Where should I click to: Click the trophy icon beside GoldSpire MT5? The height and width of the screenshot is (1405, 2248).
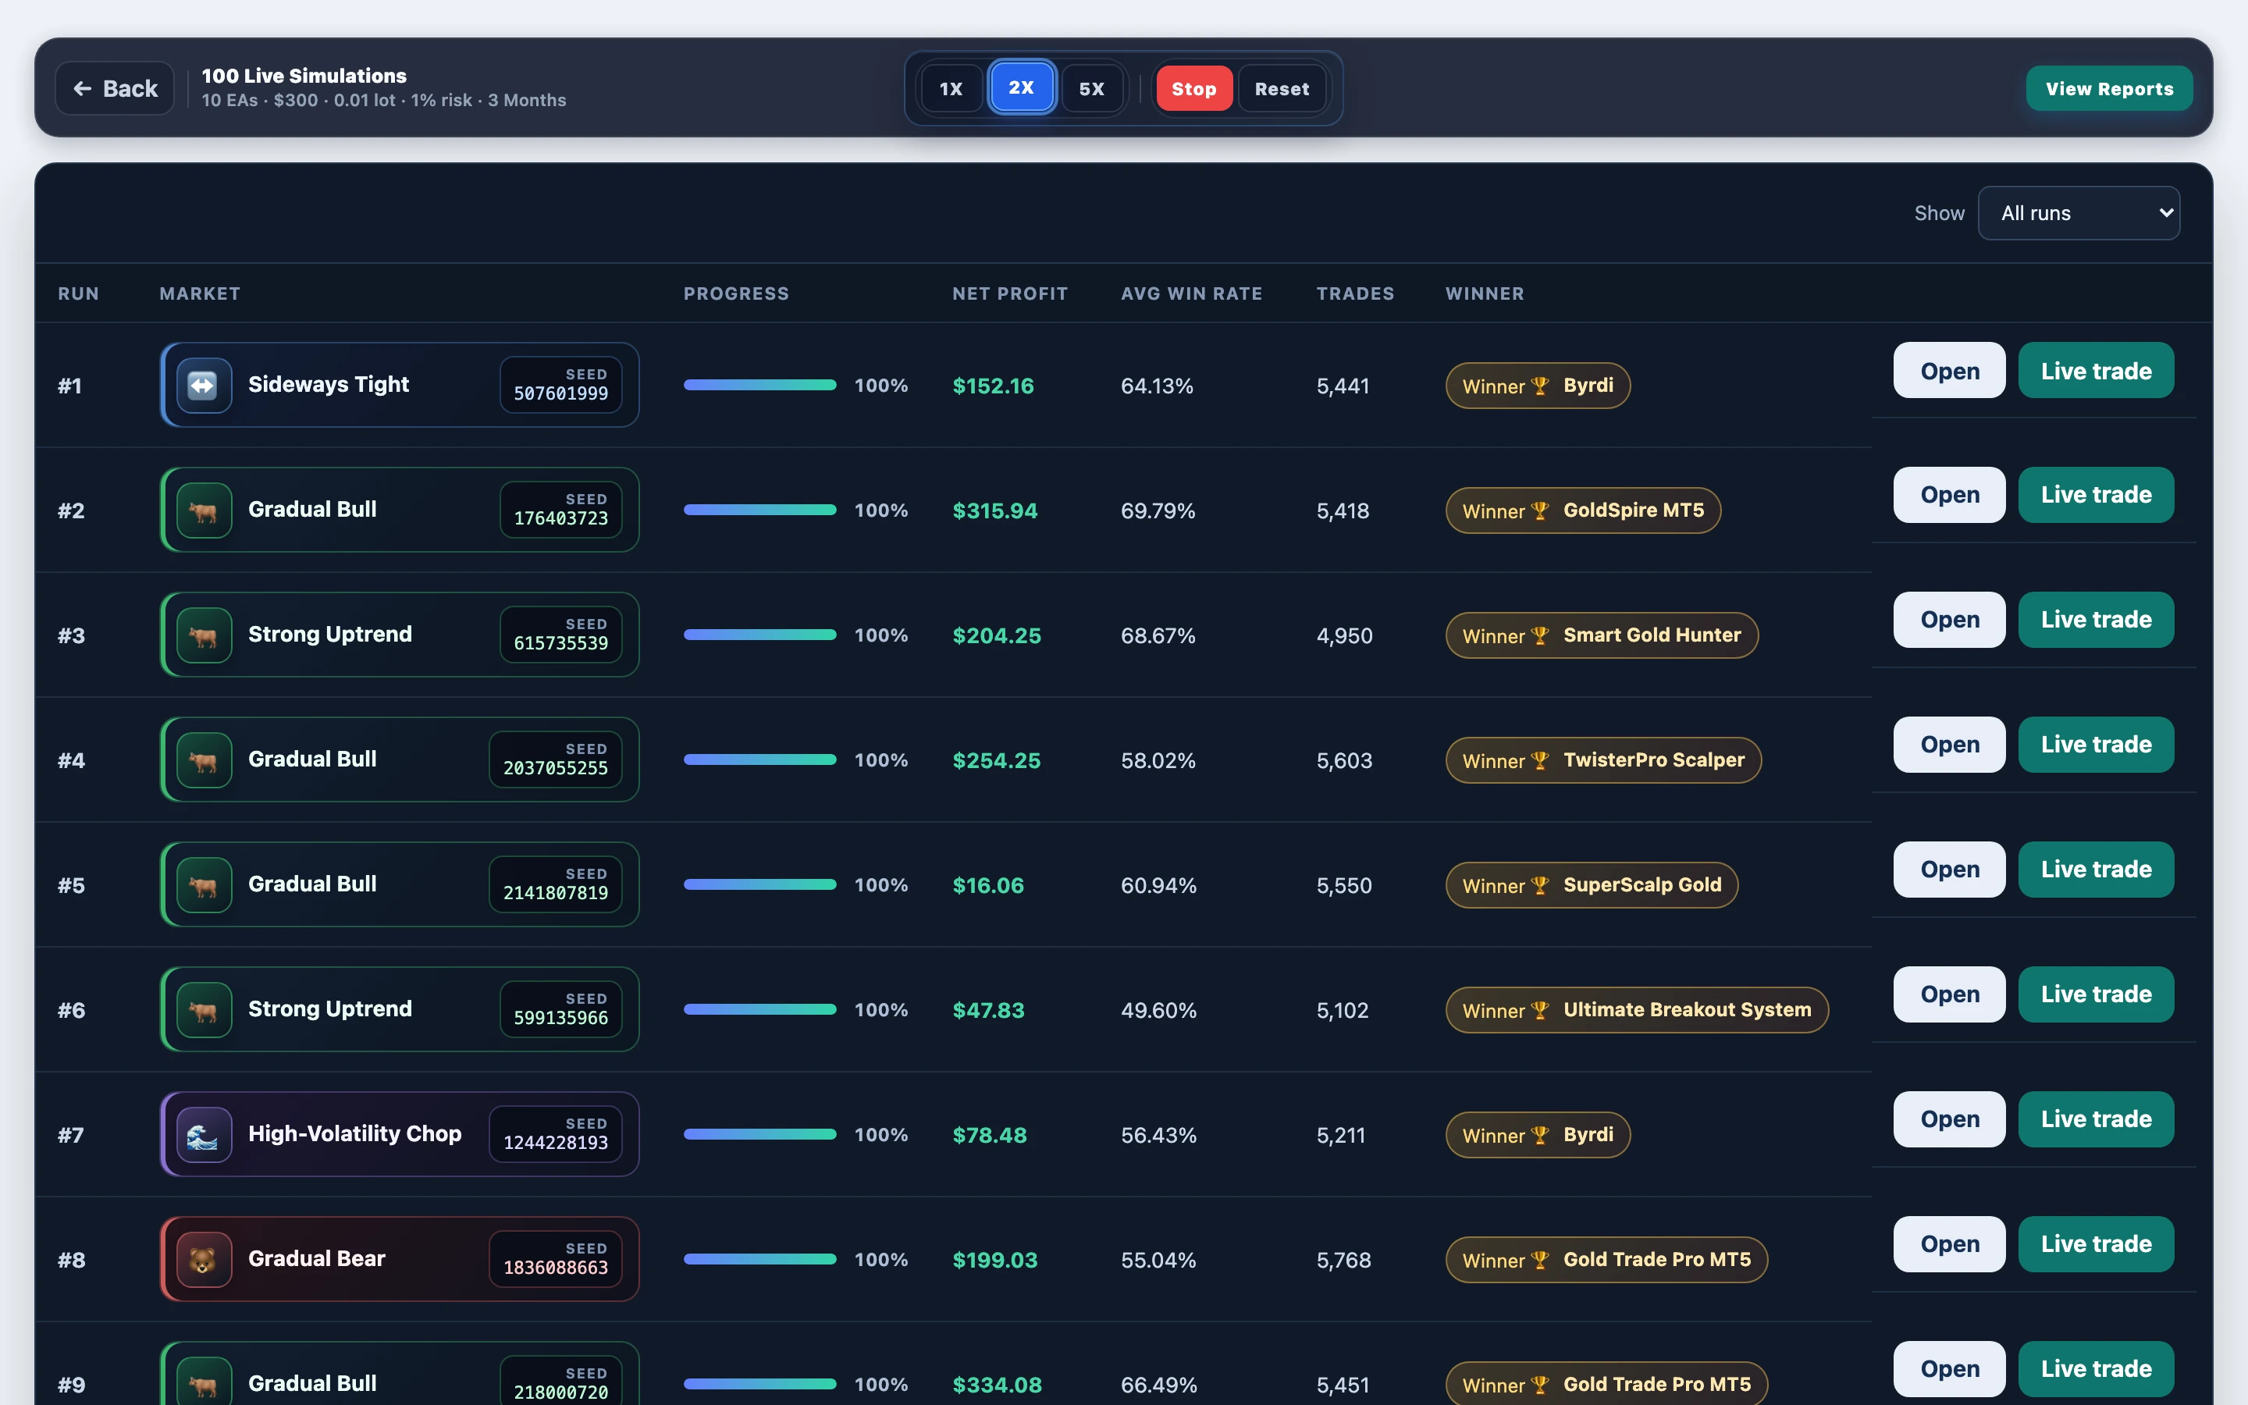coord(1539,511)
